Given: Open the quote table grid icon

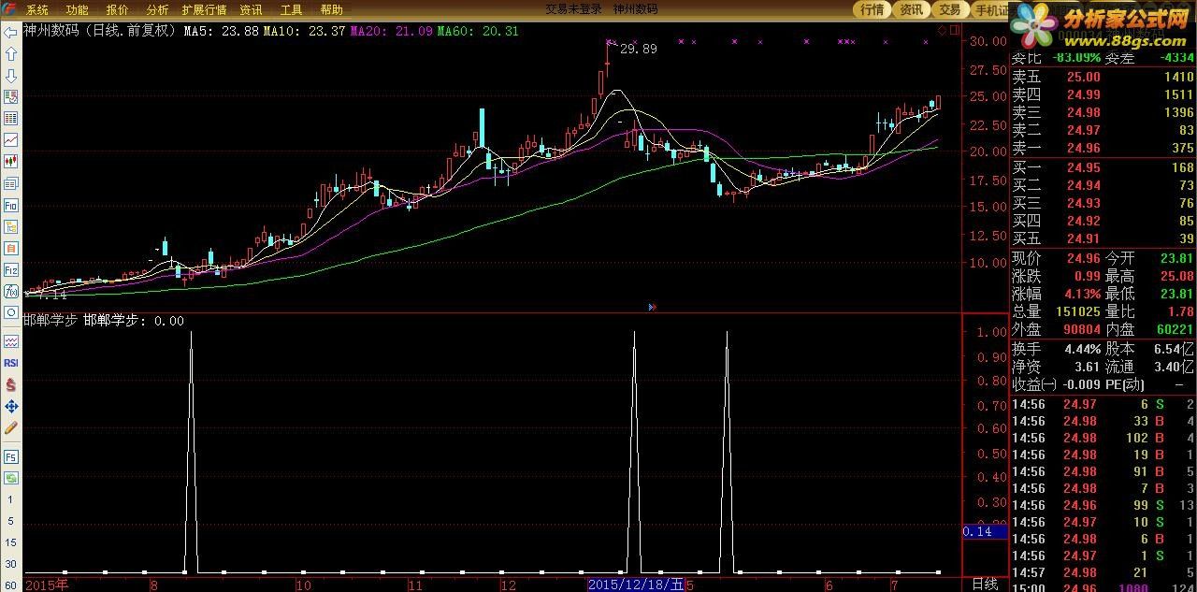Looking at the screenshot, I should pos(11,119).
